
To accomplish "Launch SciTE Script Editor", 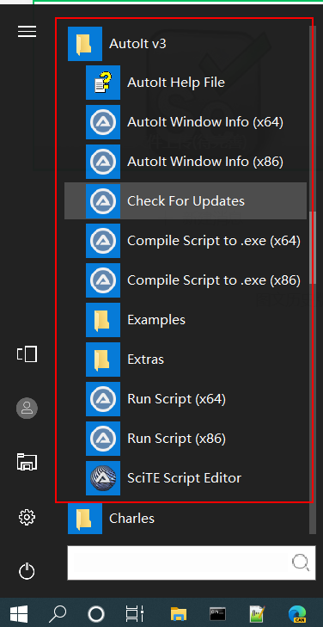I will (186, 478).
